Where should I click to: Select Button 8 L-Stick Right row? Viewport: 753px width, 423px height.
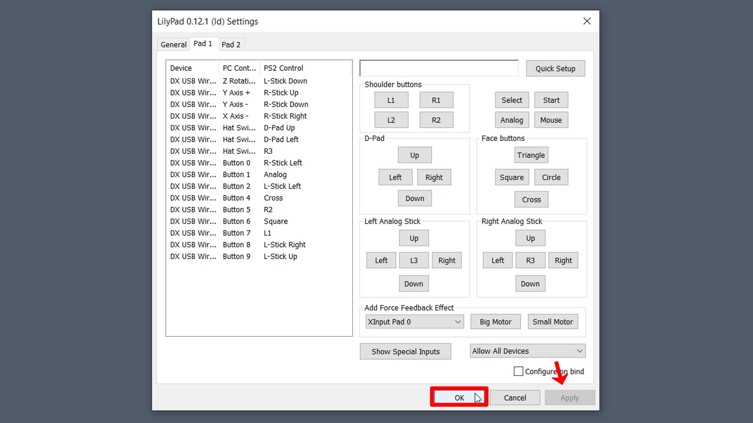pos(259,245)
